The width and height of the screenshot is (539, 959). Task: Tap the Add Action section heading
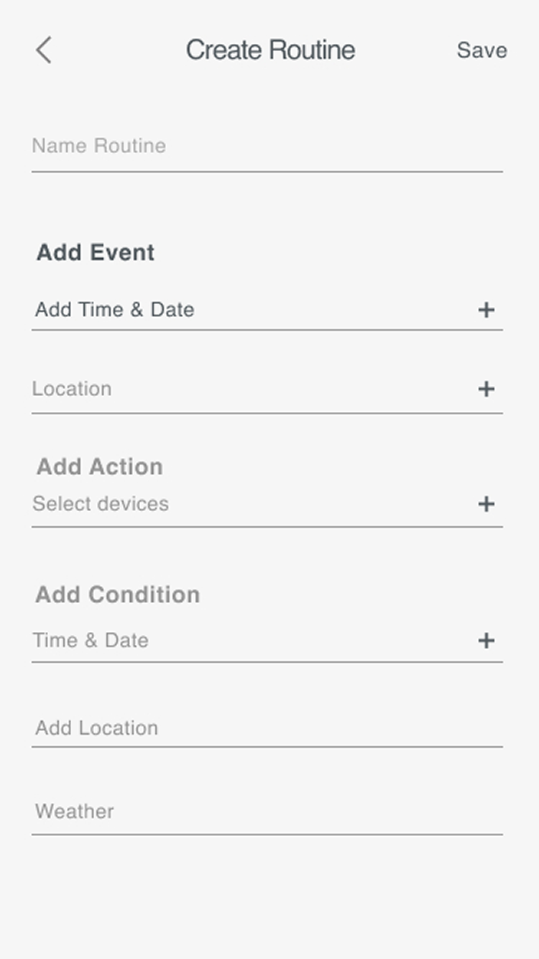point(100,467)
